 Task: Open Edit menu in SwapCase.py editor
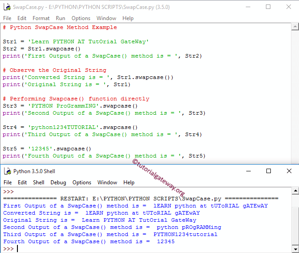pyautogui.click(x=22, y=18)
